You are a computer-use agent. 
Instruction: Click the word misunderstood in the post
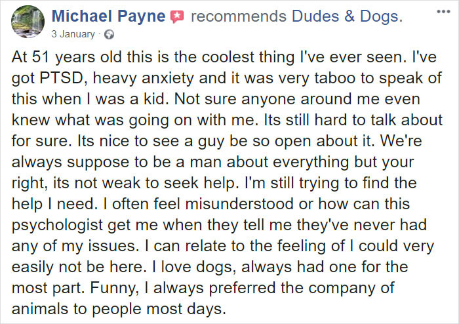pos(239,204)
